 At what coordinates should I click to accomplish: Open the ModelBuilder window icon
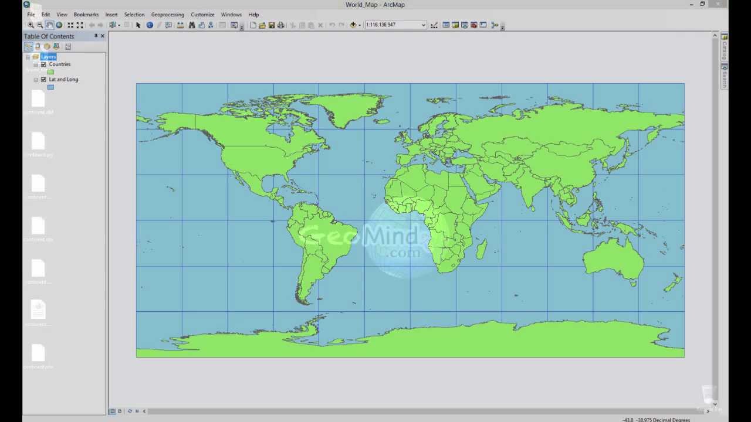click(x=495, y=25)
